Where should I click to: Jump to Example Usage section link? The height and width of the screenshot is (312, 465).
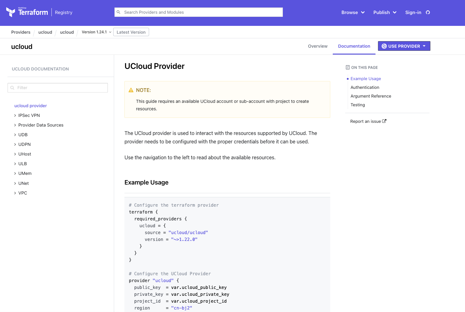click(x=366, y=79)
